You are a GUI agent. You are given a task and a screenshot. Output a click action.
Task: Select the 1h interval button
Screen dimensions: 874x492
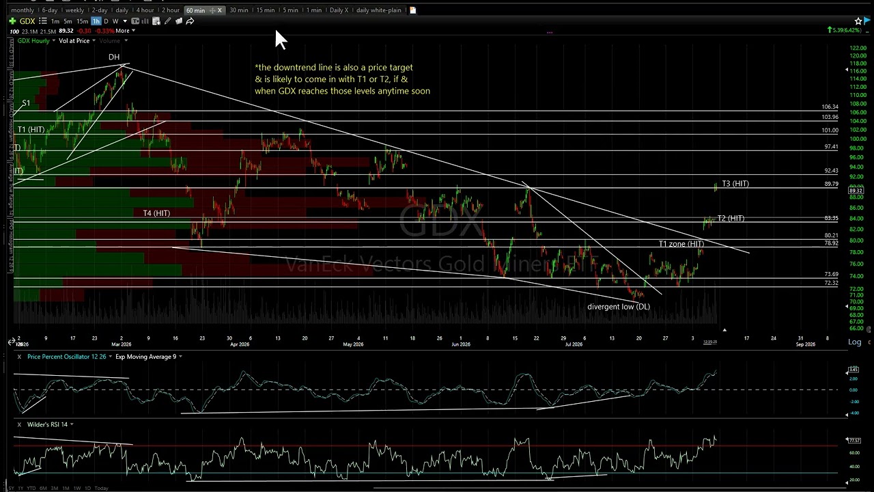pyautogui.click(x=96, y=21)
